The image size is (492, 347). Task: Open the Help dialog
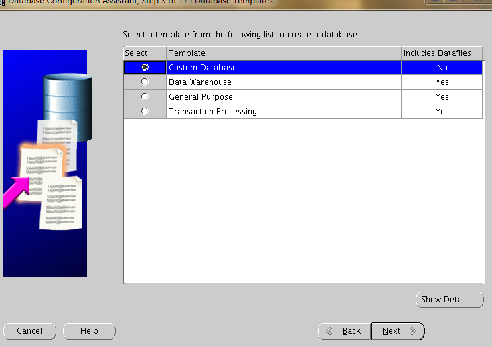(89, 331)
